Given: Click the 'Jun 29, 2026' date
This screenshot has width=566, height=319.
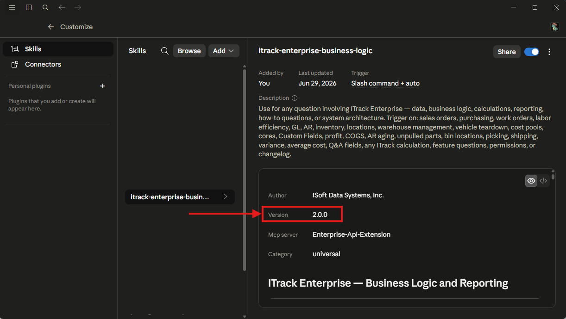Looking at the screenshot, I should pyautogui.click(x=317, y=83).
